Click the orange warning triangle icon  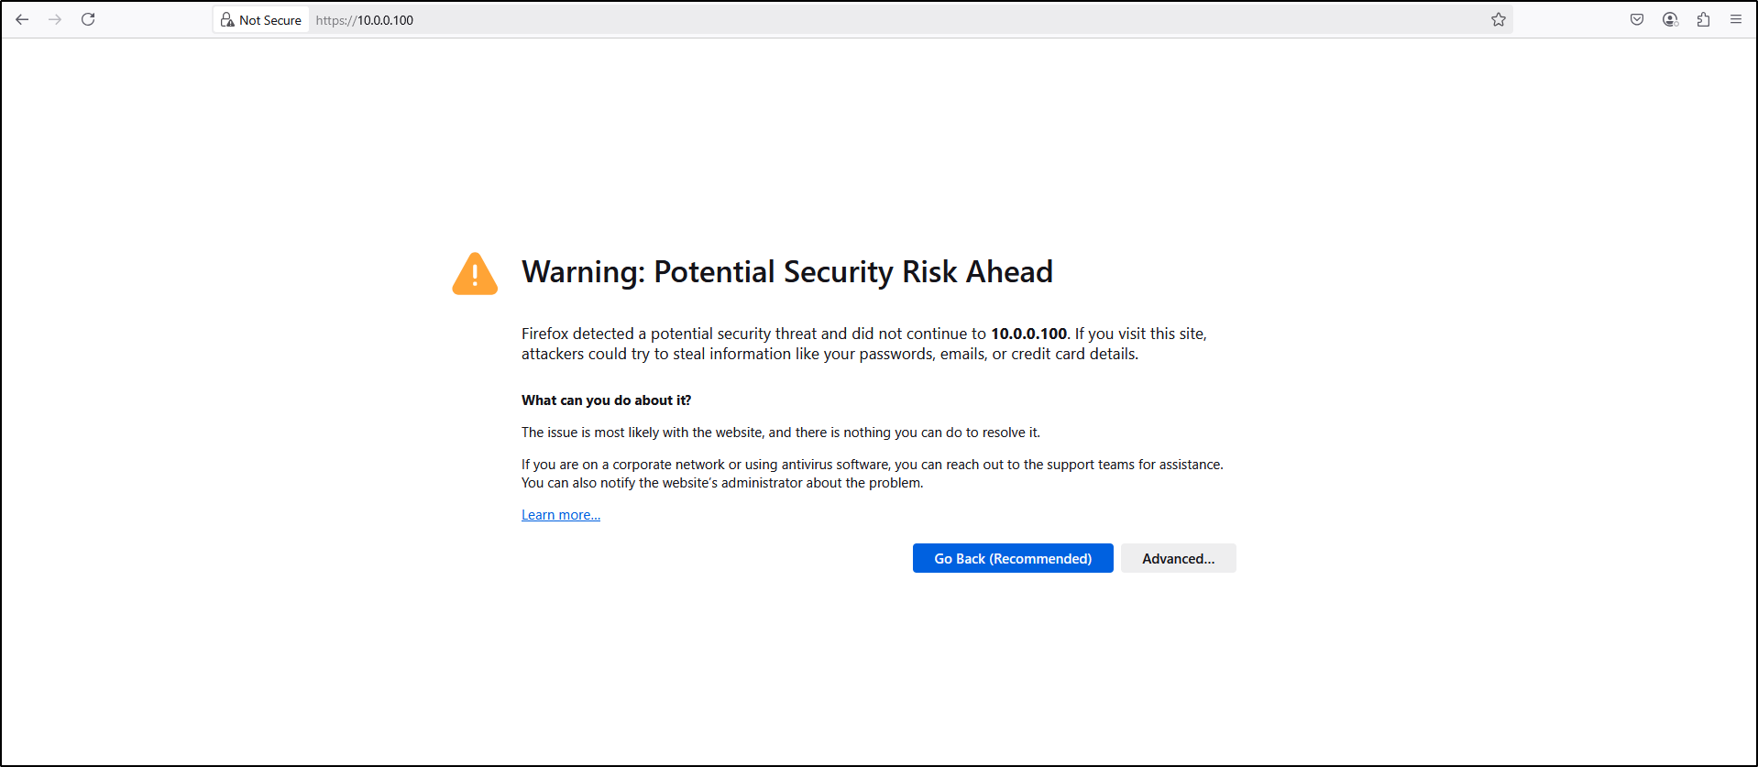tap(475, 274)
